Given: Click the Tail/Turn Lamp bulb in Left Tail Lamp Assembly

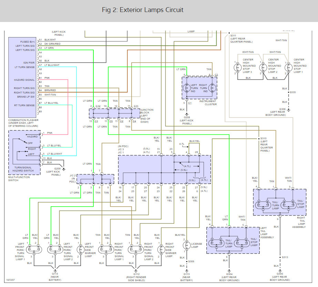Looking at the screenshot, I should (217, 243).
